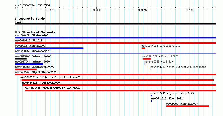Select the blue esv3576539 variant bar

pyautogui.click(x=115, y=38)
